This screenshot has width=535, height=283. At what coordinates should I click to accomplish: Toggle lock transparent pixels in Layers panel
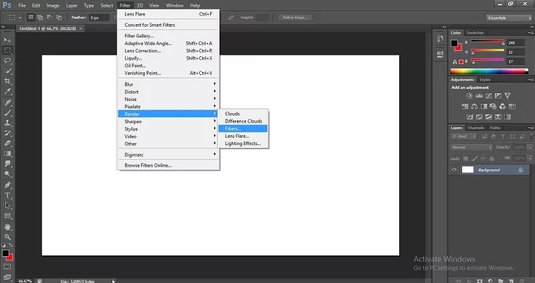[x=466, y=158]
